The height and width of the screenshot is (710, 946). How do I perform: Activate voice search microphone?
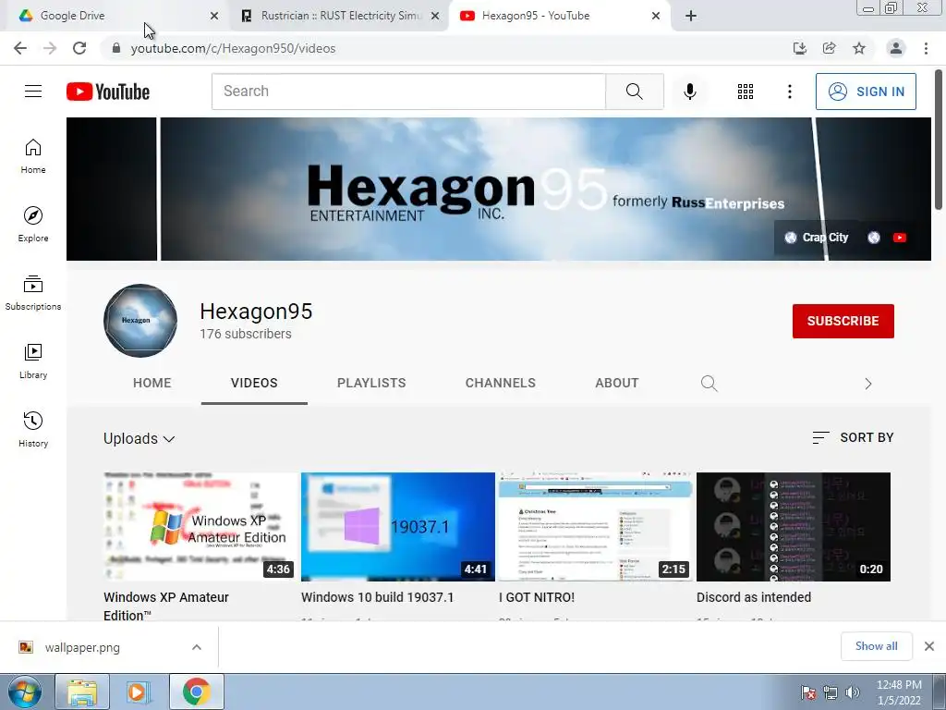pyautogui.click(x=689, y=92)
